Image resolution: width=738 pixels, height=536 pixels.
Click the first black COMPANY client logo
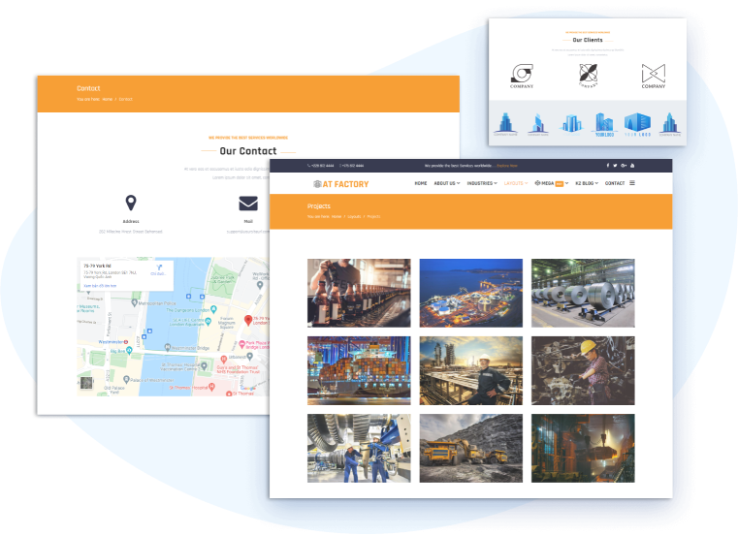click(x=522, y=76)
